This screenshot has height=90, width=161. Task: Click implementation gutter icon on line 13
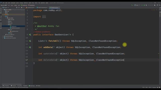click(30, 47)
